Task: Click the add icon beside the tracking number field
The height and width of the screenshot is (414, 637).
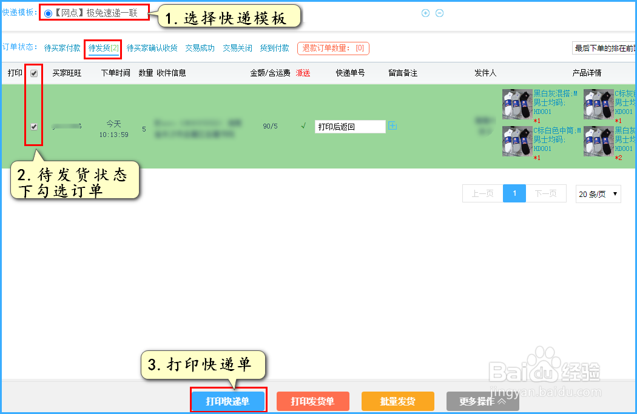Action: click(393, 127)
